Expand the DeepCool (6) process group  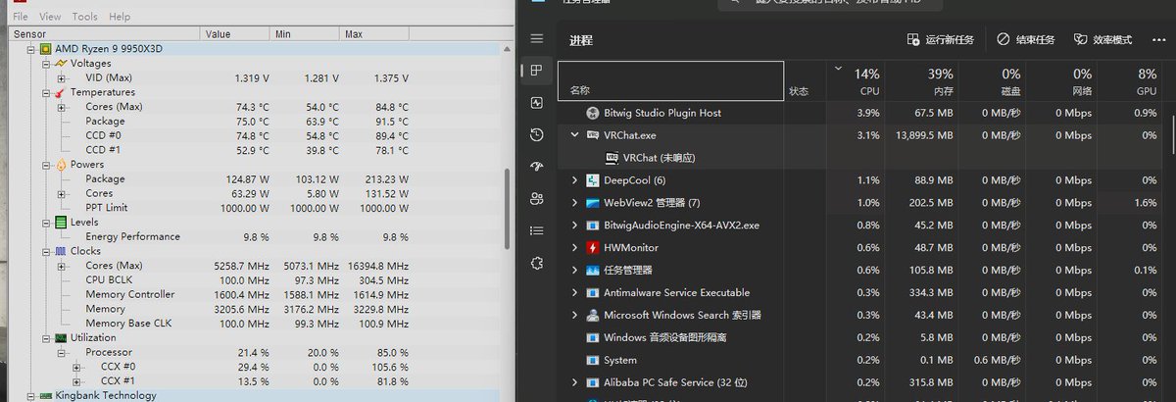[574, 180]
